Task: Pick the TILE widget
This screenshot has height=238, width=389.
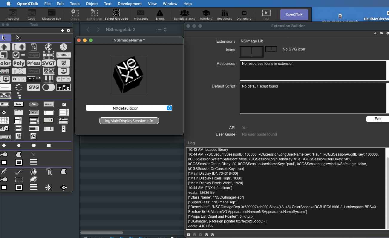Action: 64,87
